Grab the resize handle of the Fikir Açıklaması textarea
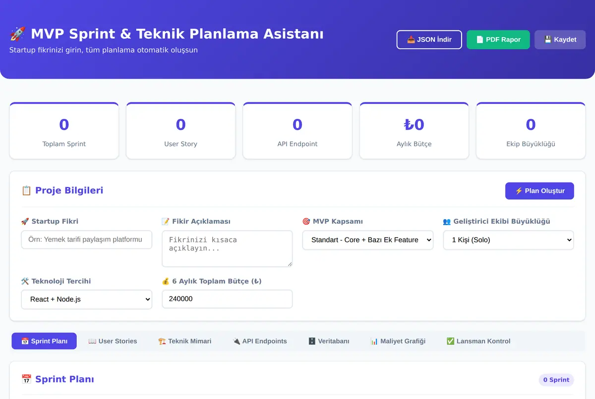This screenshot has height=399, width=595. click(x=289, y=263)
